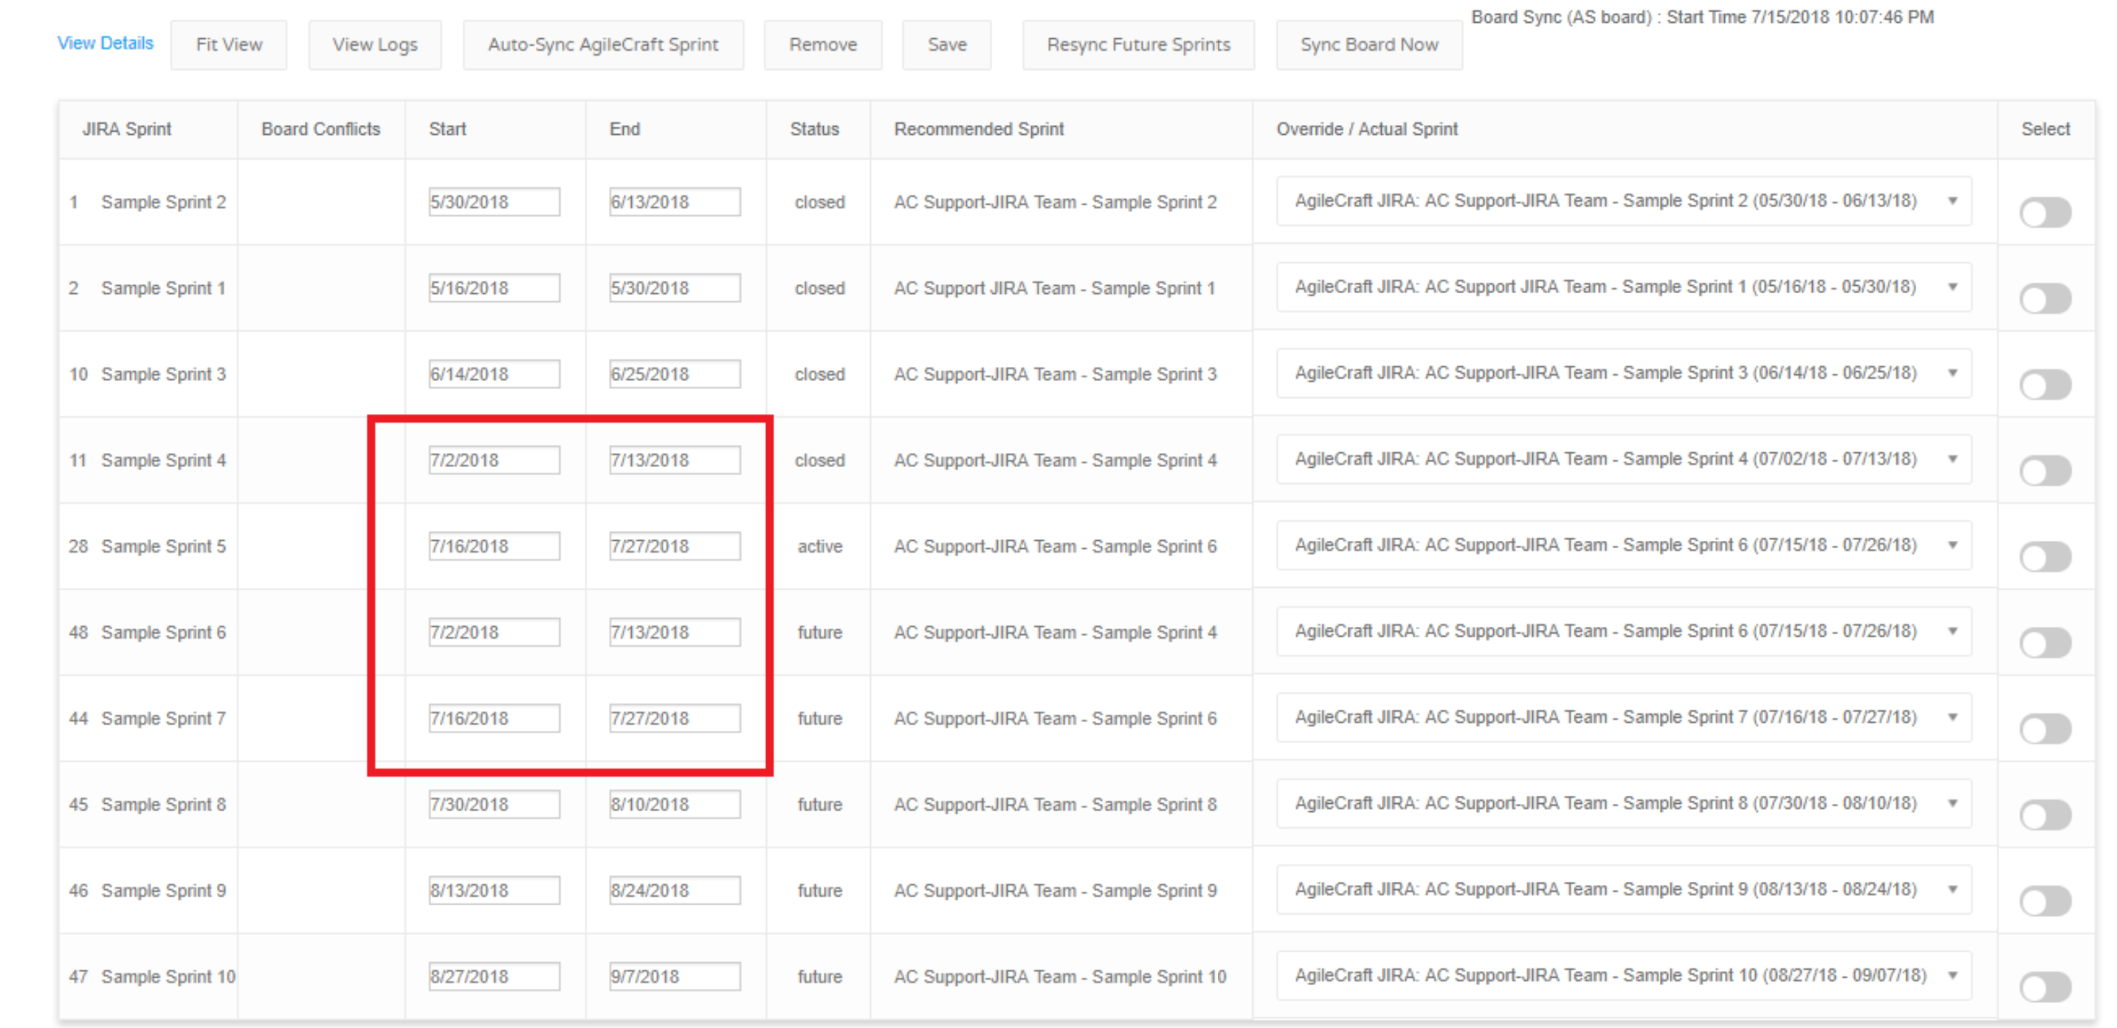Screen dimensions: 2117x1028
Task: Click Sync Board Now
Action: [x=1369, y=44]
